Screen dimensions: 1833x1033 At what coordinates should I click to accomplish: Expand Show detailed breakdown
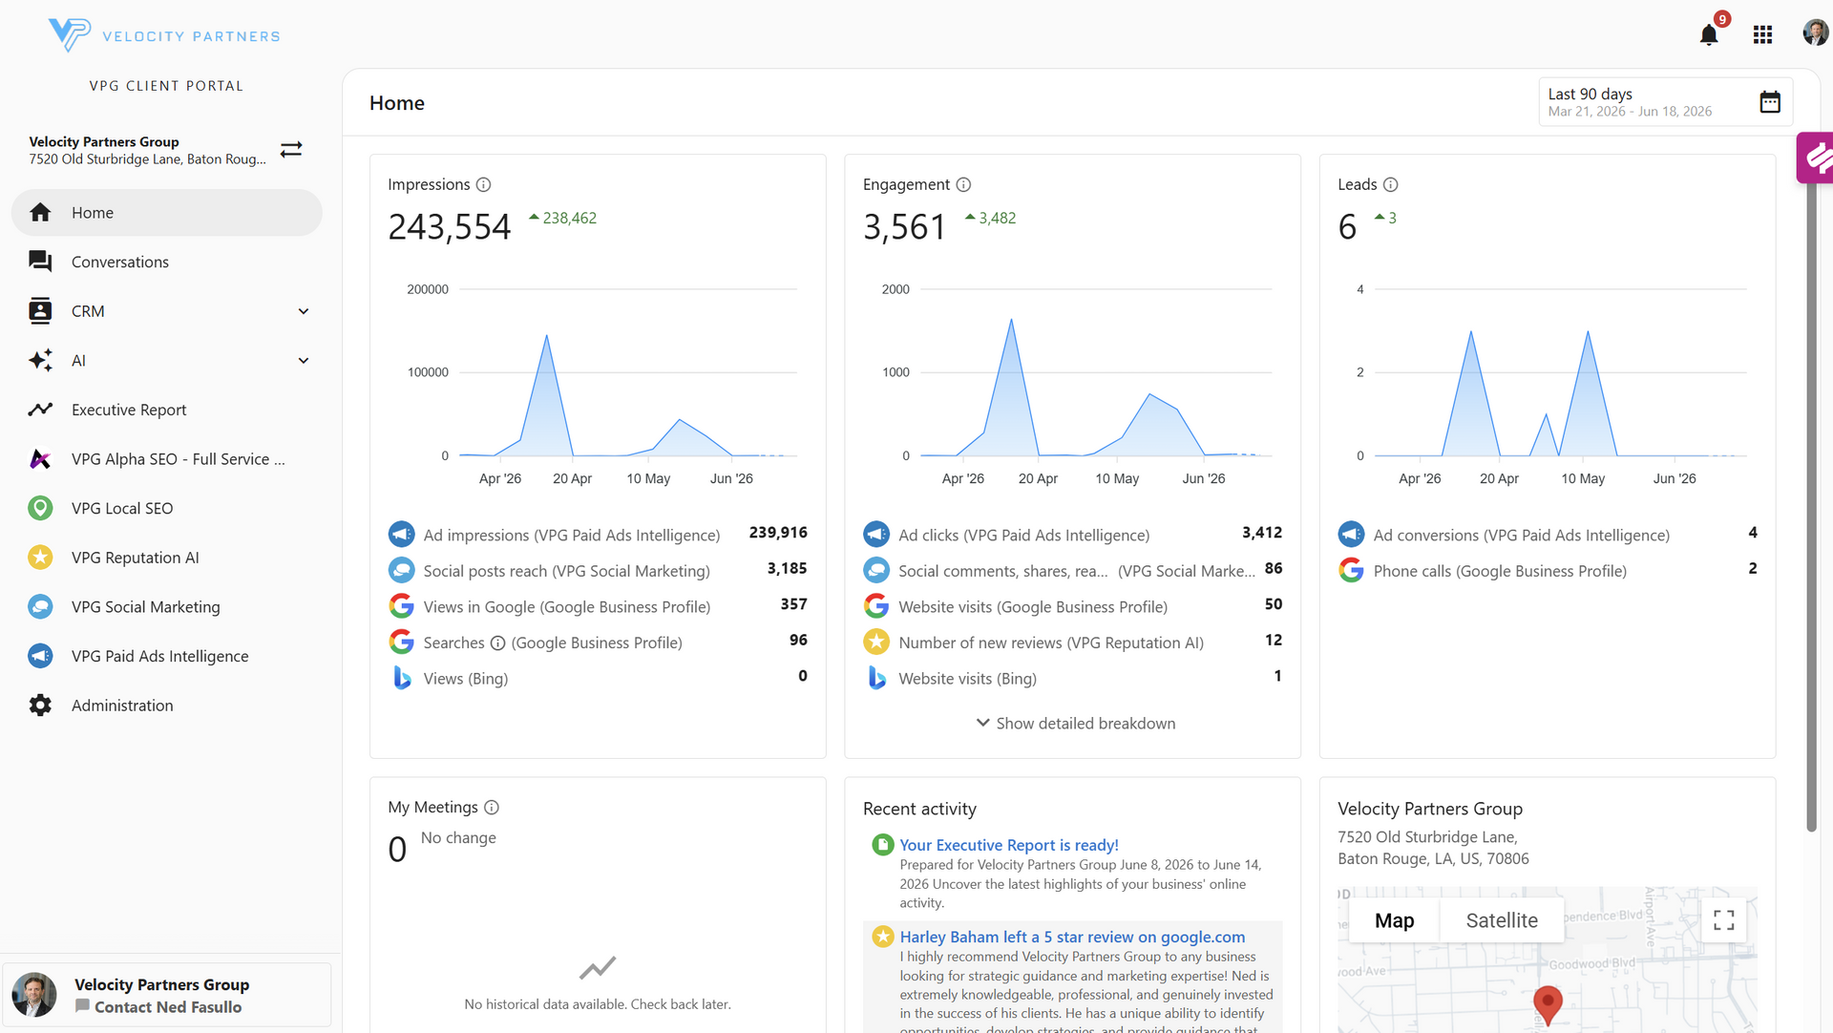(x=1075, y=724)
